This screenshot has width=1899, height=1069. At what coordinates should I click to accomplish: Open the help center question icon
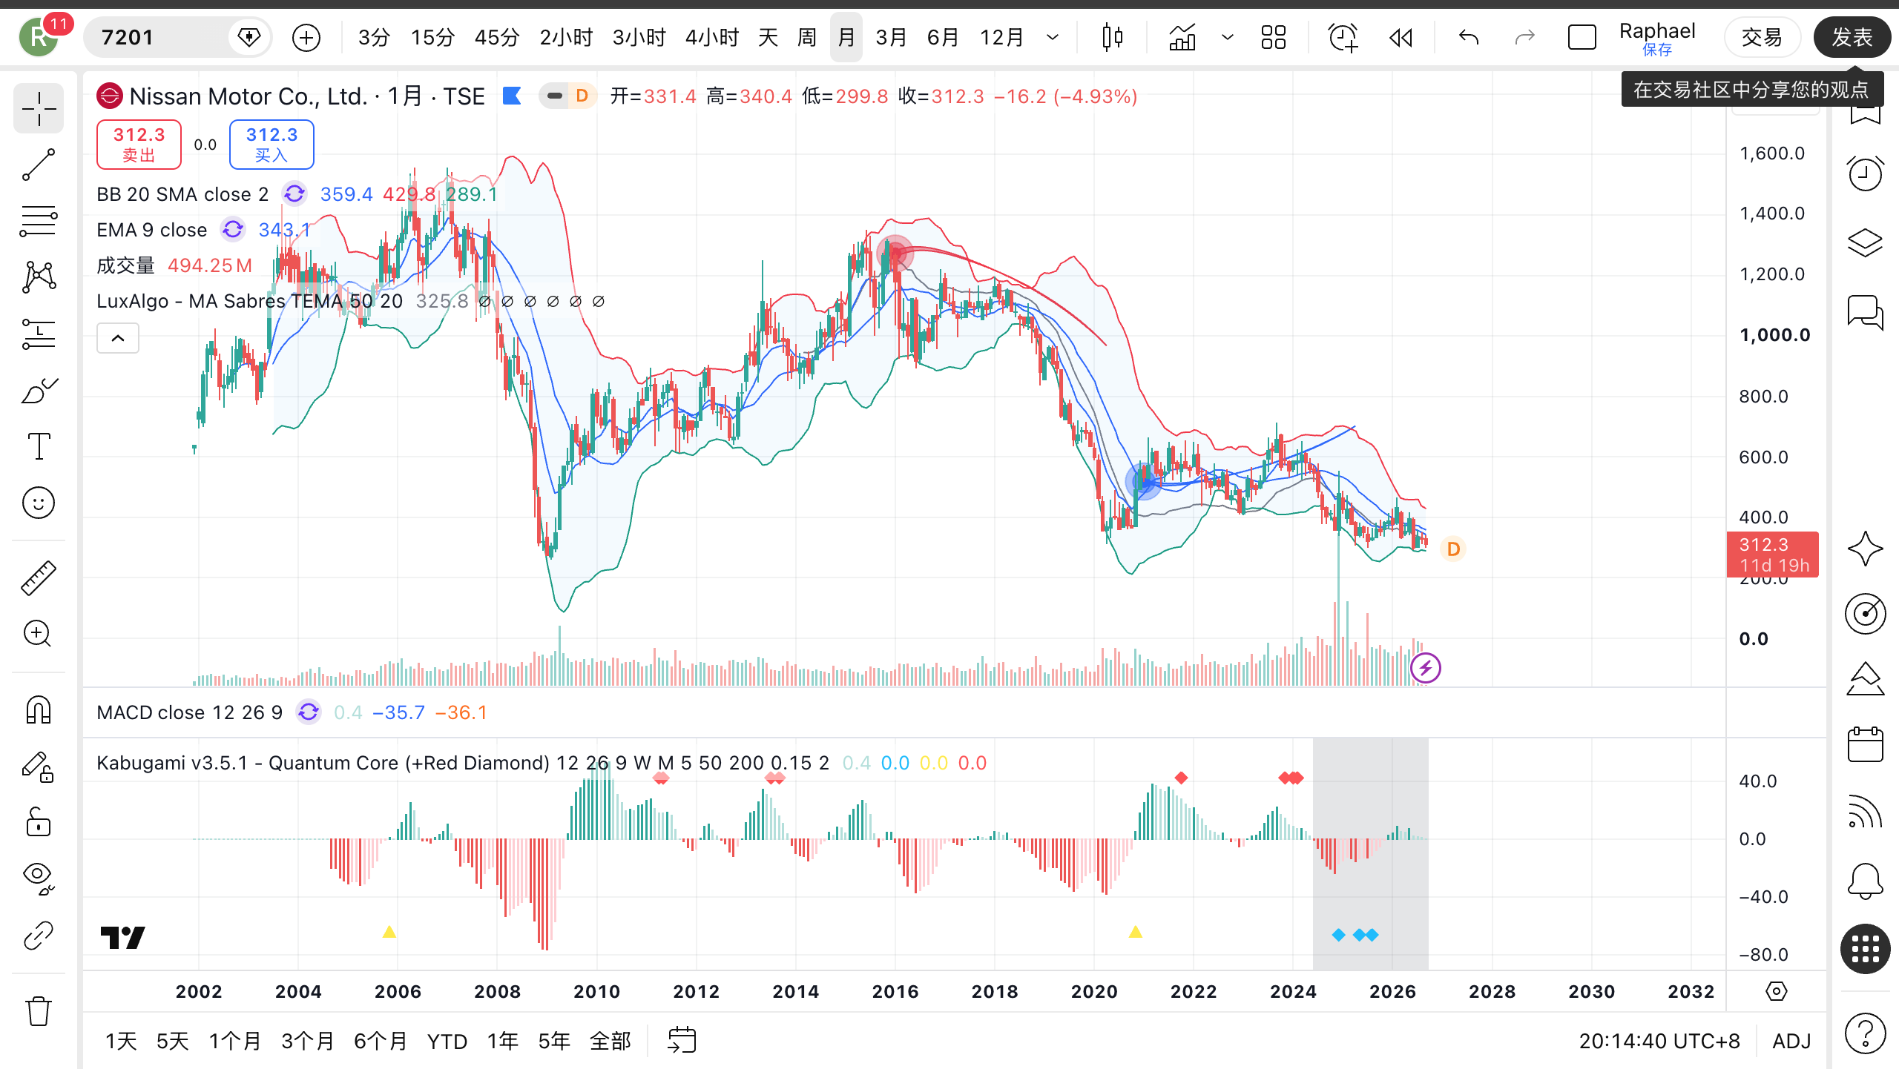tap(1865, 1033)
